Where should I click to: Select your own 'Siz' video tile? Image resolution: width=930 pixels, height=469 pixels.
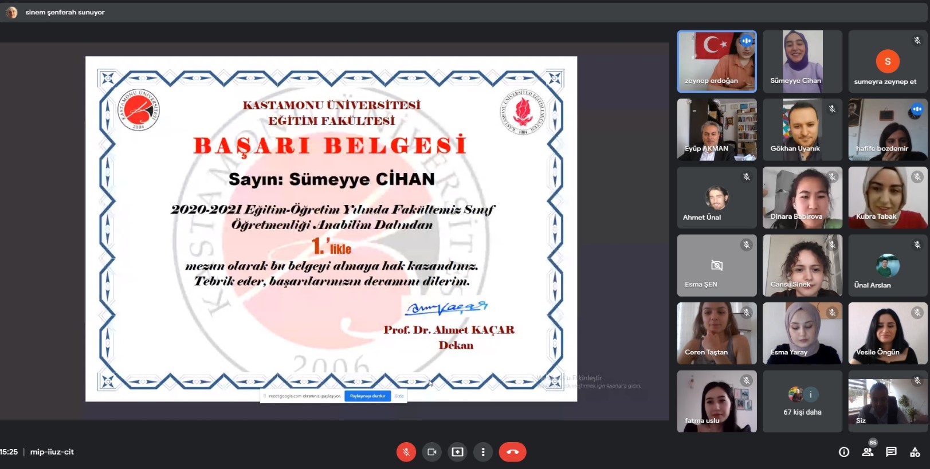[888, 401]
